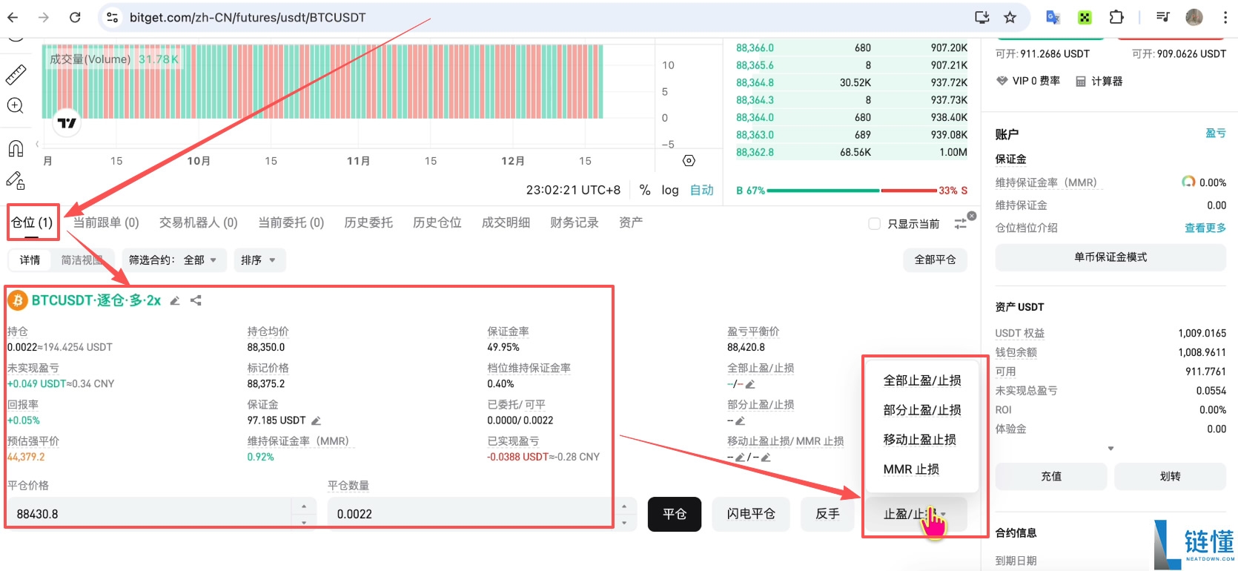The width and height of the screenshot is (1238, 571).
Task: Click the TradingView logo on chart
Action: 67,123
